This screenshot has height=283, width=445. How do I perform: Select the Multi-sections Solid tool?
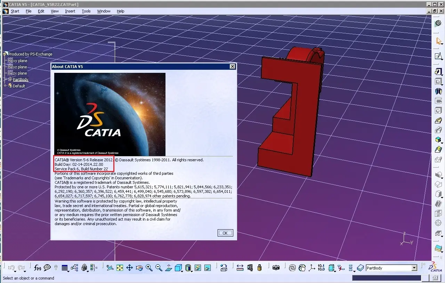438,149
